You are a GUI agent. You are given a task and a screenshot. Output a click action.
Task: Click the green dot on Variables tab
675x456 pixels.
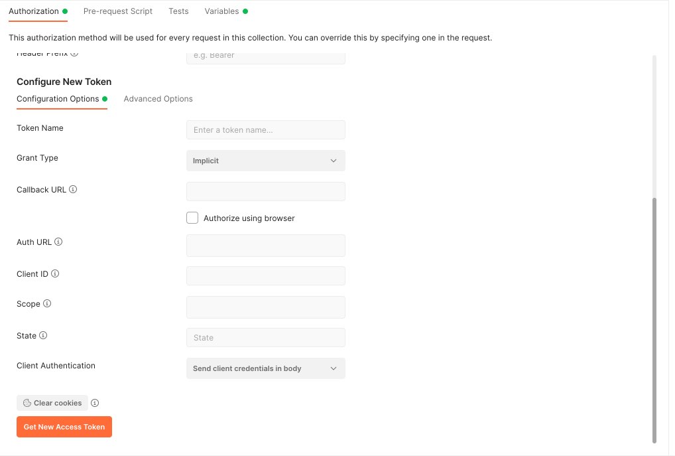coord(245,11)
